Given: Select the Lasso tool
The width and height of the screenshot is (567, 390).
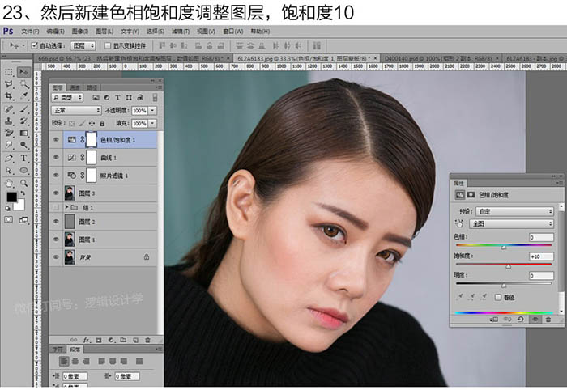Looking at the screenshot, I should point(9,84).
